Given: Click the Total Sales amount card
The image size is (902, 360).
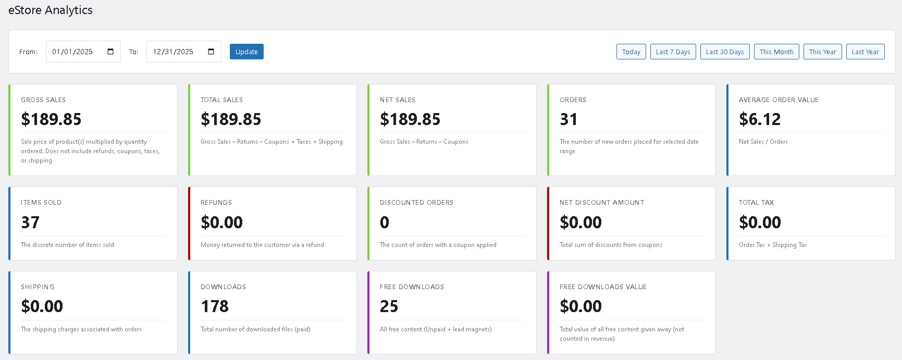Looking at the screenshot, I should (273, 130).
